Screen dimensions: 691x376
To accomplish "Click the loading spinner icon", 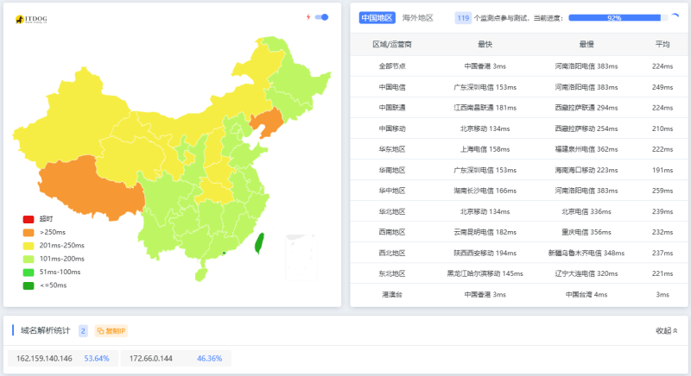I will (x=675, y=17).
